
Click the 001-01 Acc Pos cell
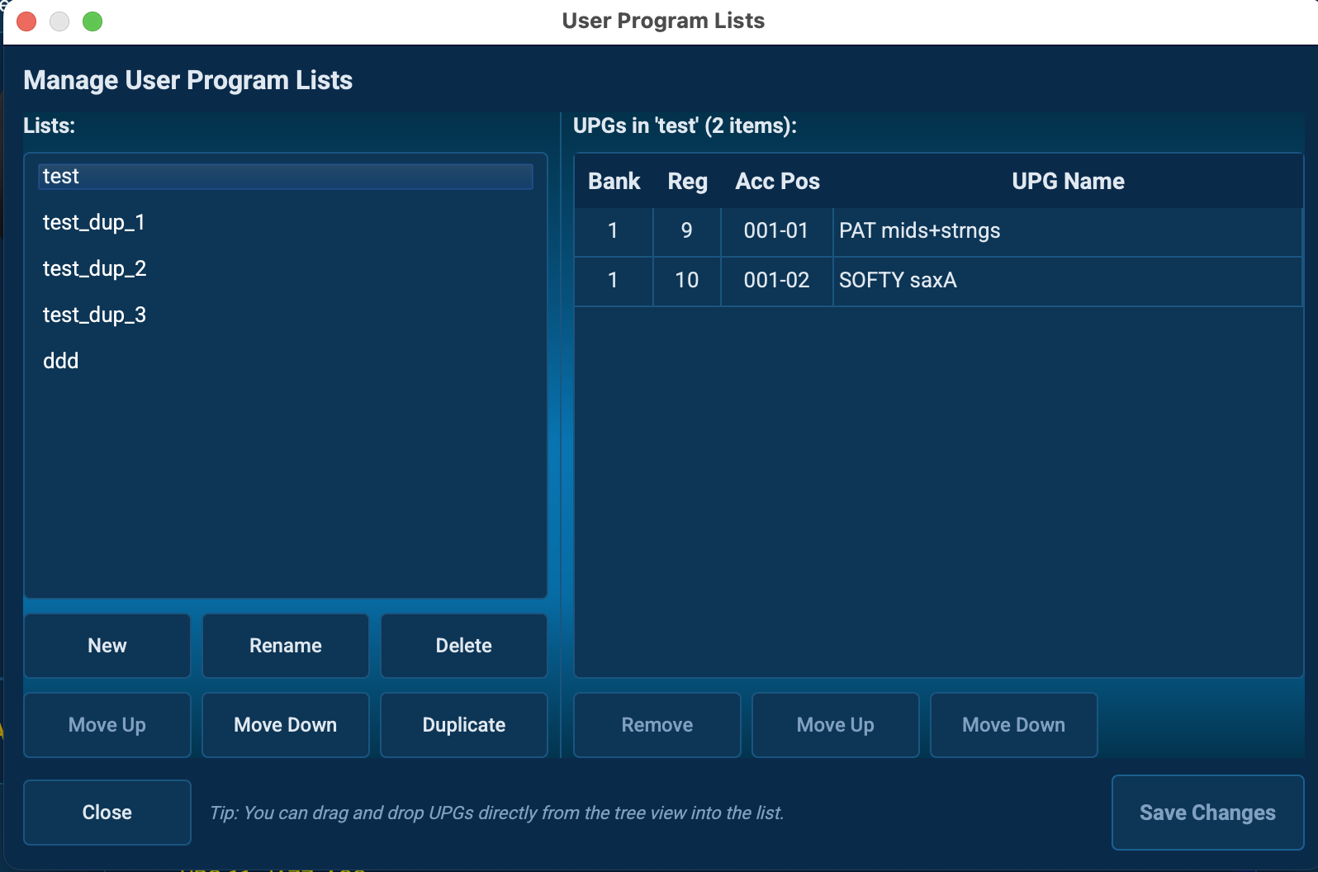[x=777, y=232]
